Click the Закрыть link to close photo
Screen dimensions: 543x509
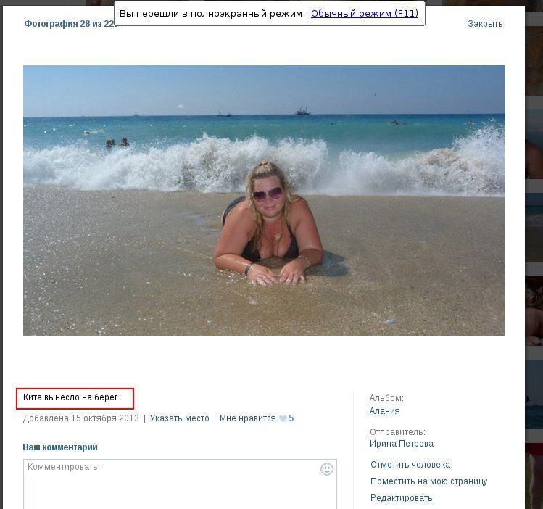click(x=485, y=24)
